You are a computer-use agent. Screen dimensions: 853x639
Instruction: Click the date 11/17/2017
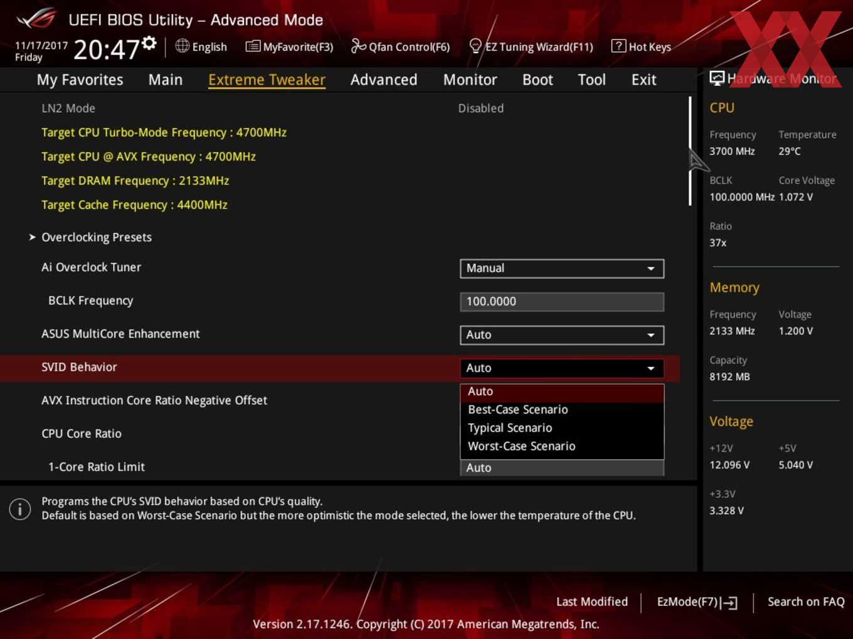[x=41, y=45]
